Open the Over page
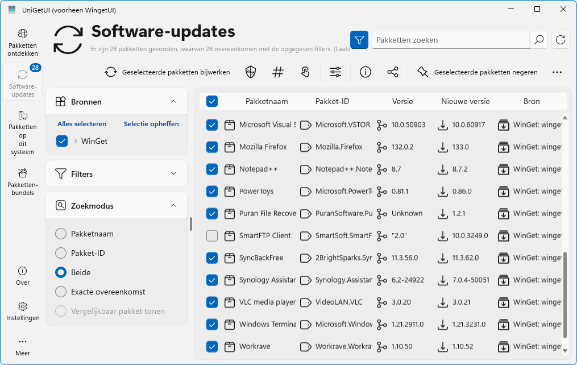 (22, 276)
